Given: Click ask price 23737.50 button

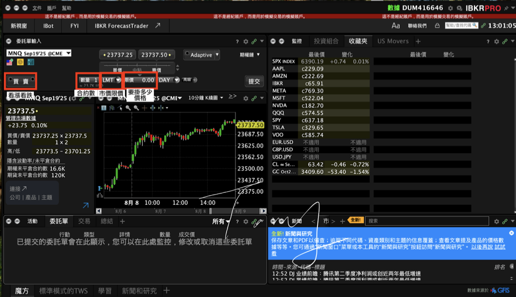Looking at the screenshot, I should click(156, 55).
